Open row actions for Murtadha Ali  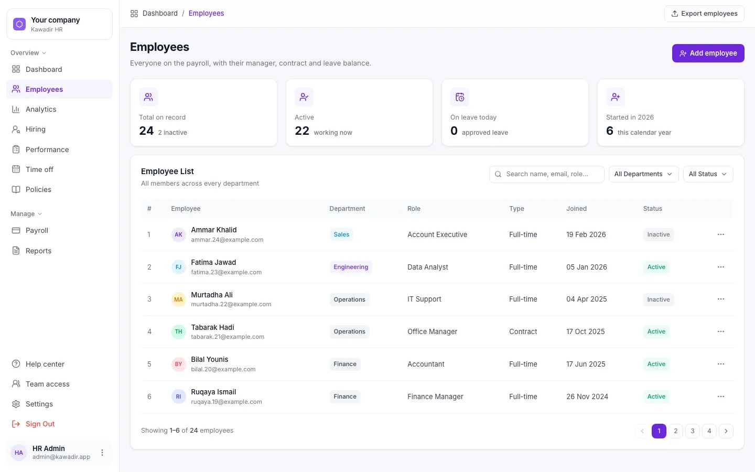tap(721, 299)
